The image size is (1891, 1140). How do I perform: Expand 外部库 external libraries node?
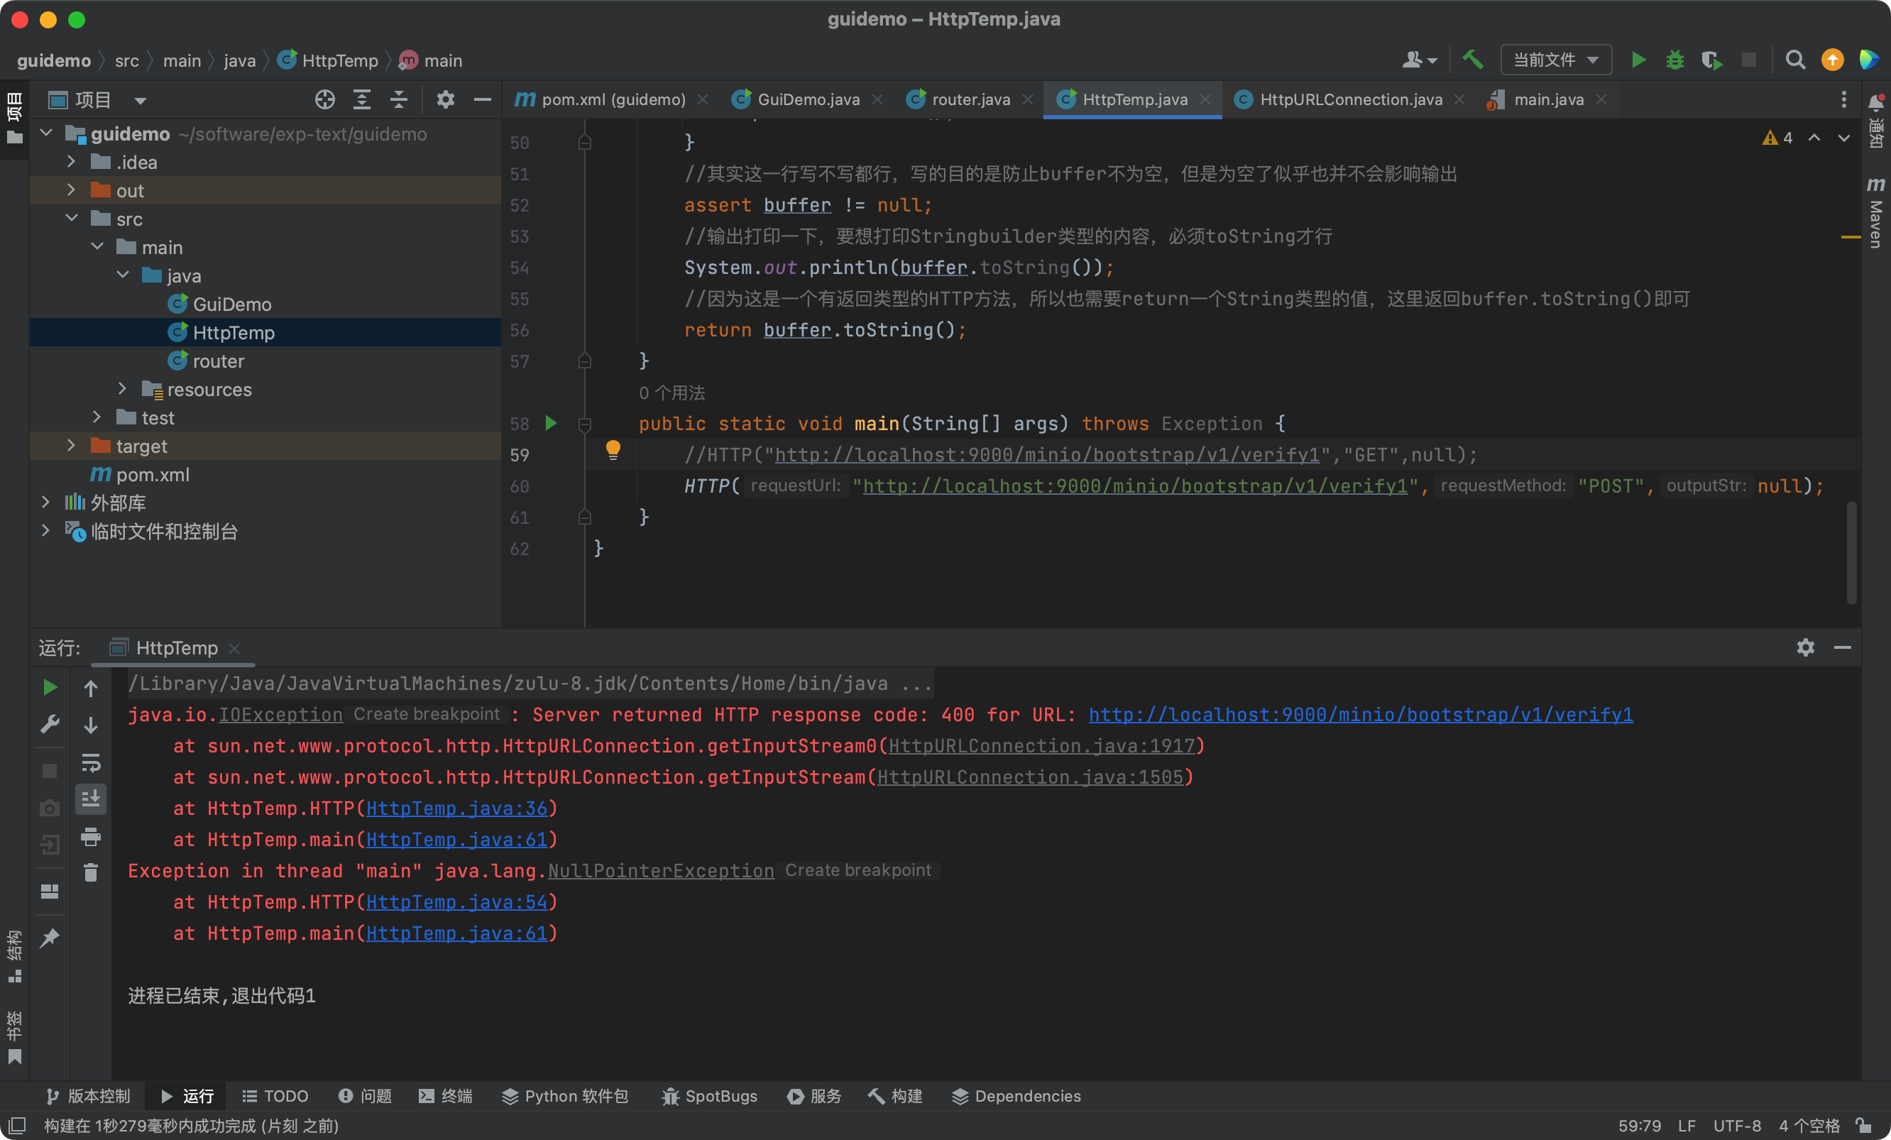[x=46, y=503]
